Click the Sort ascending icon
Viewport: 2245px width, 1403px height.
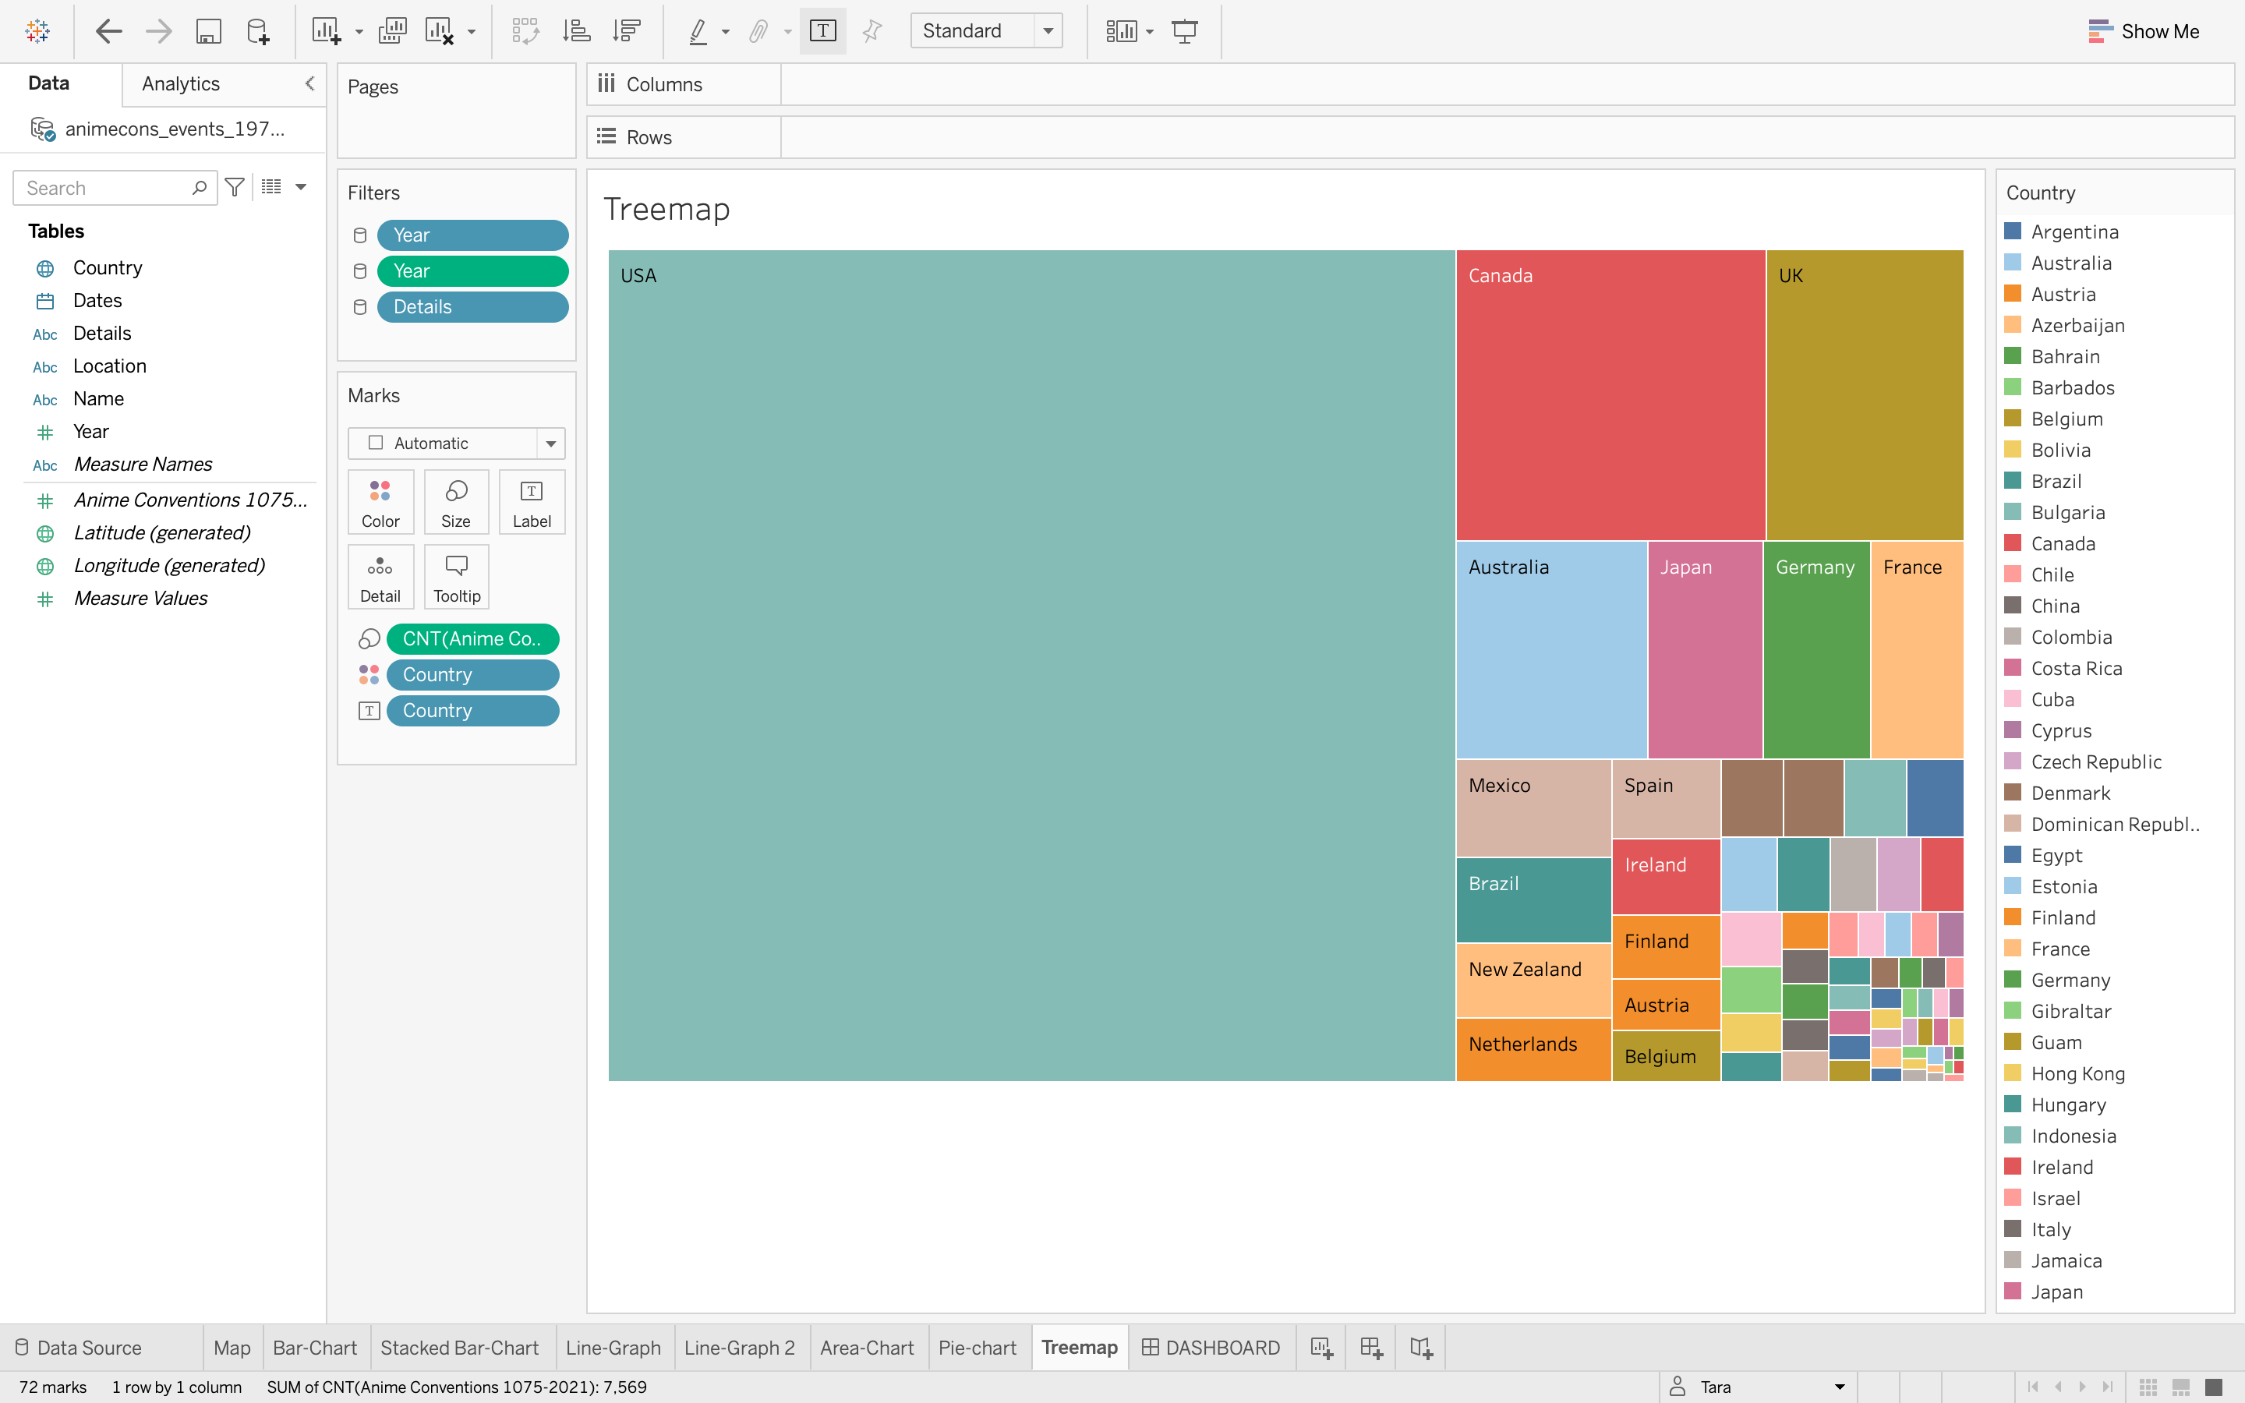(576, 30)
